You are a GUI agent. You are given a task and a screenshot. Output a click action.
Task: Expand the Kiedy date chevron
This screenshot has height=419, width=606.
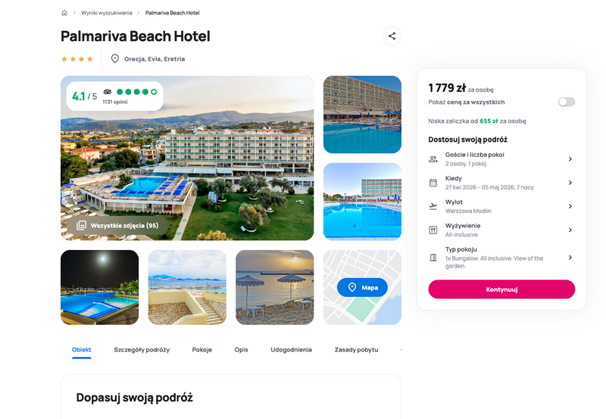570,183
